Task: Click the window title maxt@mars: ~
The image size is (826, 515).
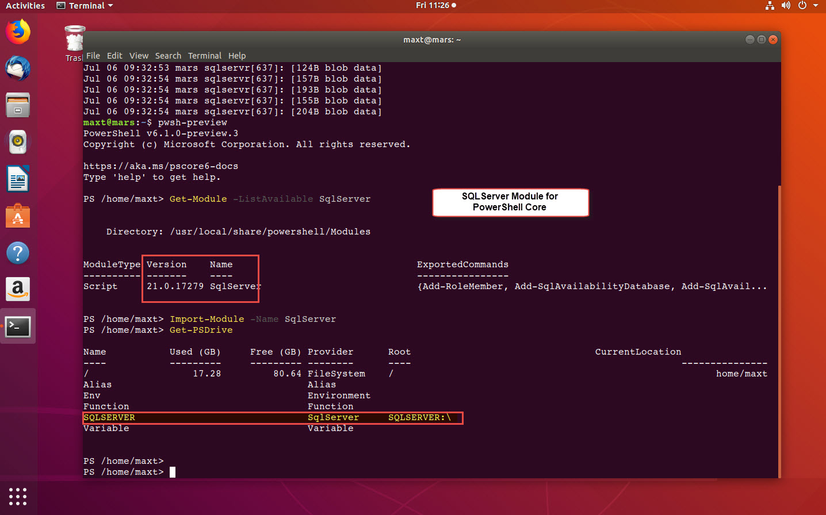Action: [432, 40]
